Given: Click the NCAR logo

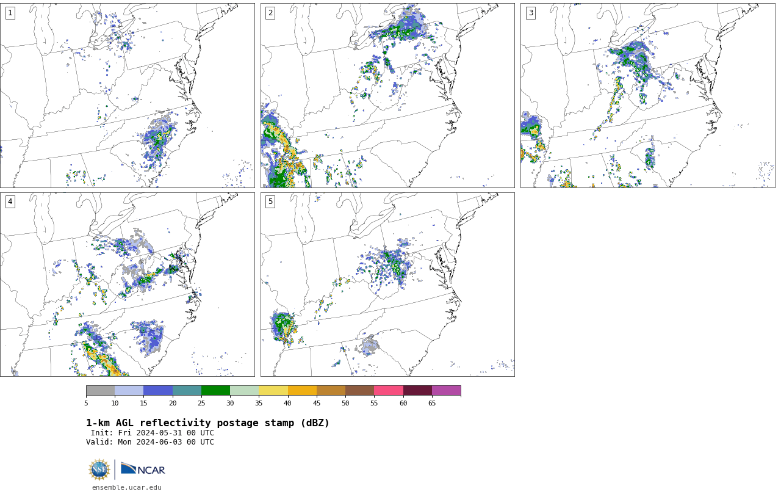Looking at the screenshot, I should click(143, 469).
